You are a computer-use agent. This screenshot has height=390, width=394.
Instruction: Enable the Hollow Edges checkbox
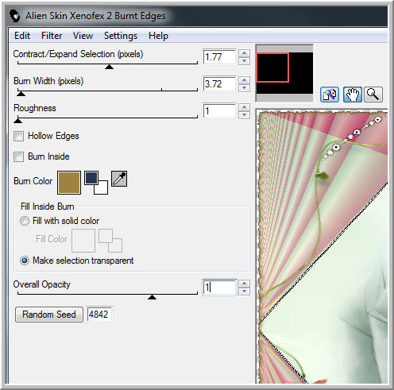click(19, 136)
